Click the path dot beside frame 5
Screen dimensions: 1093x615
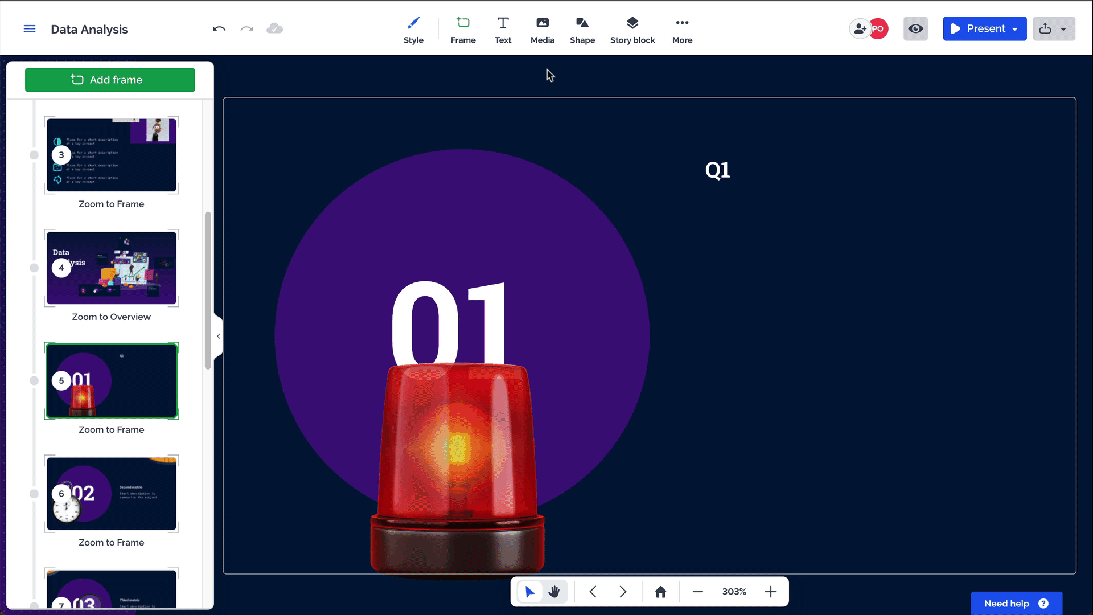tap(34, 380)
